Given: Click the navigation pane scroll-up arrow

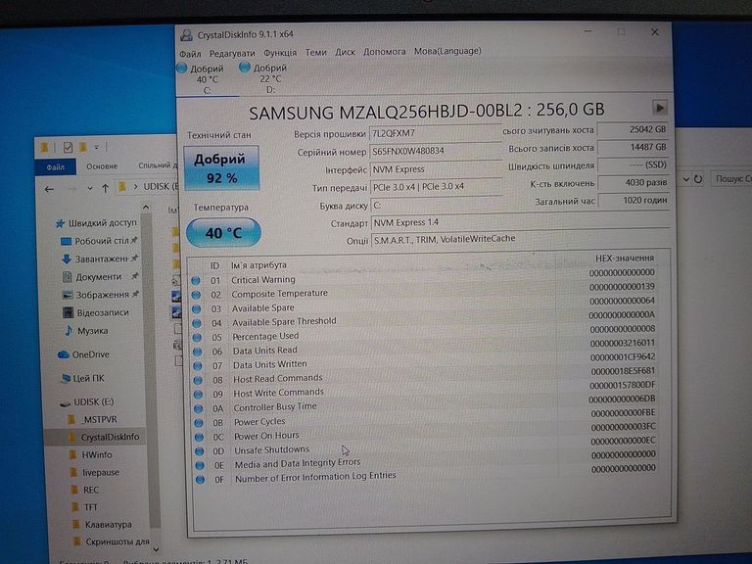Looking at the screenshot, I should tap(145, 208).
